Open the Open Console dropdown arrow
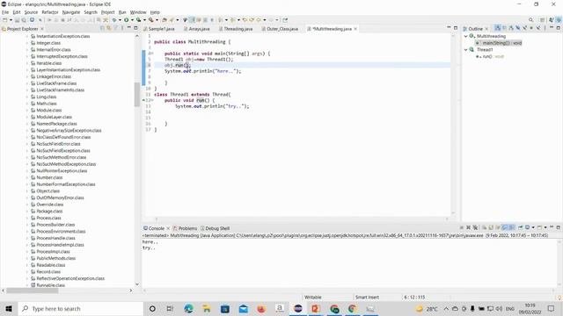The image size is (563, 316). pyautogui.click(x=545, y=227)
